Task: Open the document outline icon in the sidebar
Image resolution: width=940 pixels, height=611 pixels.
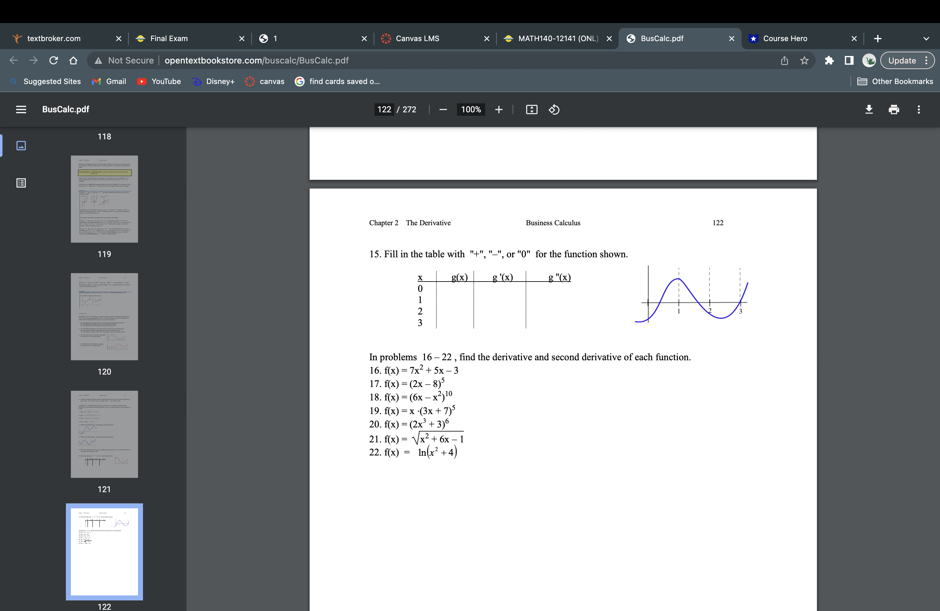Action: coord(21,183)
